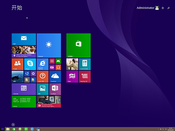Open the Sports tile about LeBron

point(24,52)
